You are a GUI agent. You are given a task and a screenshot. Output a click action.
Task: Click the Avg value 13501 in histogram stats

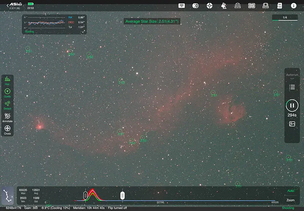(36, 190)
